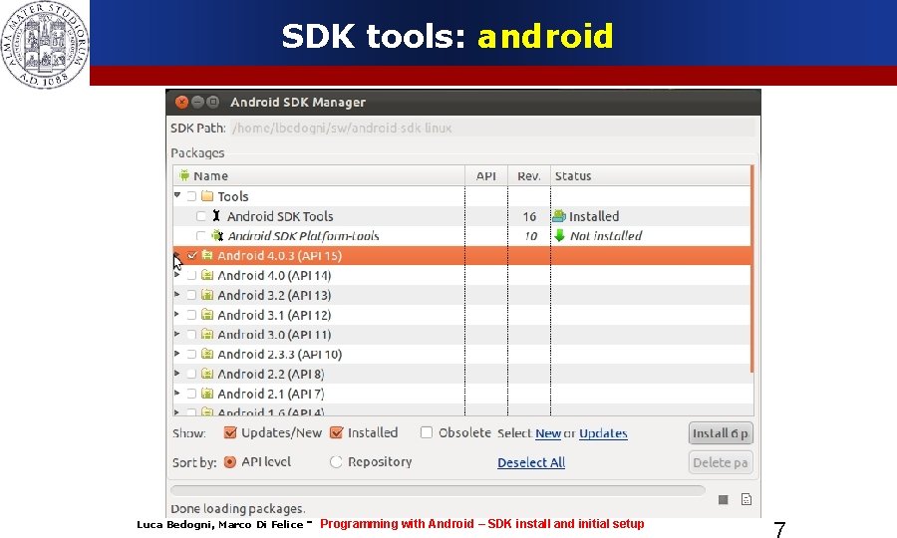
Task: Click the Delete packages button
Action: tap(721, 462)
